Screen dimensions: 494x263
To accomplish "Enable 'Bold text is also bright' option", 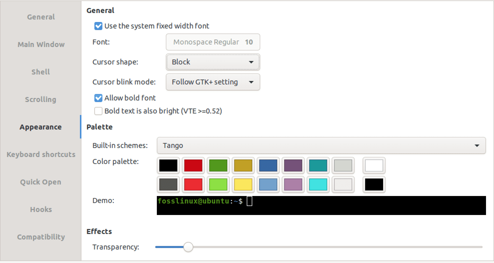I will coord(98,111).
